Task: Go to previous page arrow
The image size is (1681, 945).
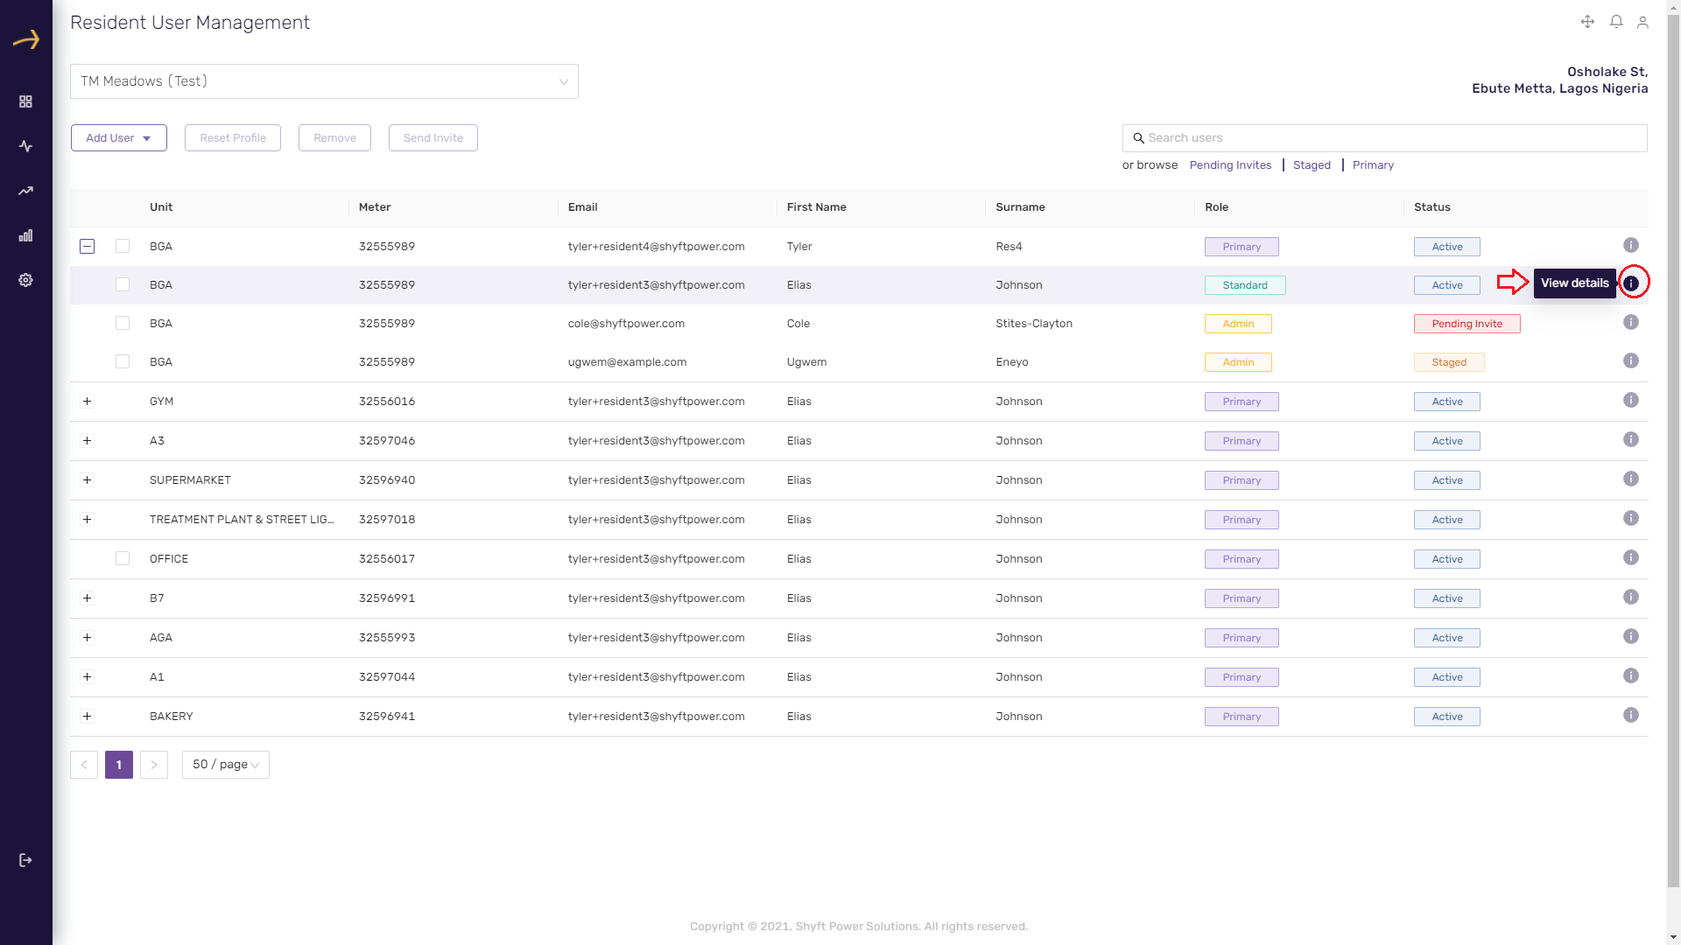Action: 84,765
